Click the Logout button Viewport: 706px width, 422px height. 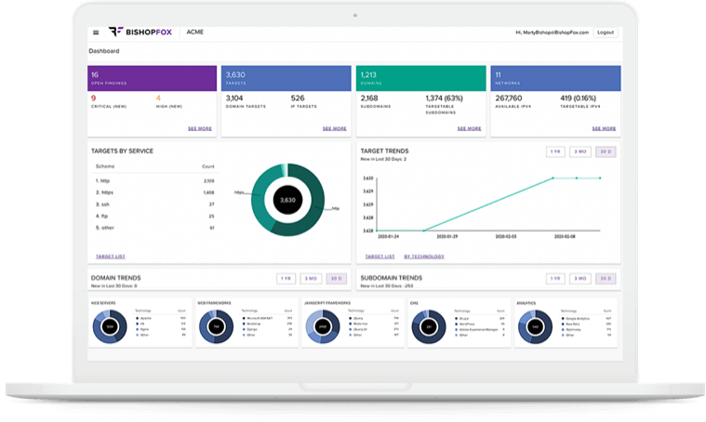606,33
